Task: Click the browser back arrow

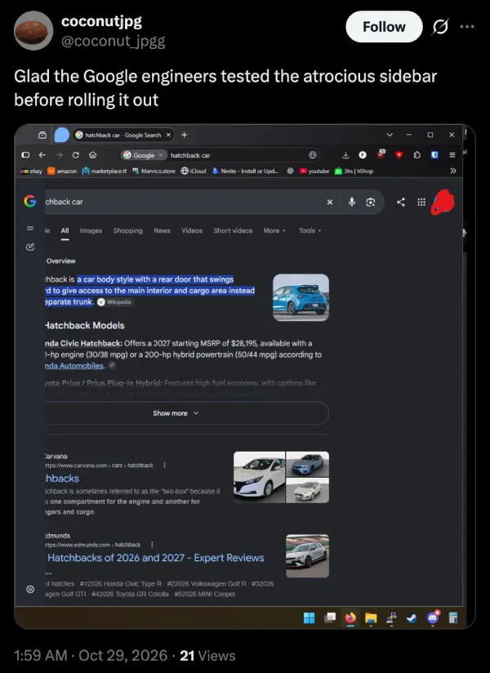Action: pos(42,155)
